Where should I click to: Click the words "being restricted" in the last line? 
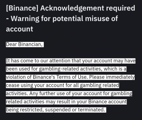tap(25, 110)
